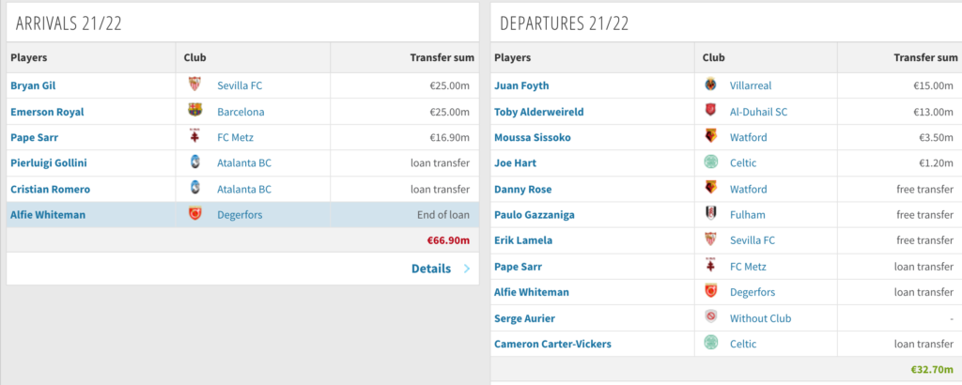This screenshot has height=385, width=962.
Task: Open the Celtic club link for Cameron Carter-Vickers
Action: click(x=743, y=344)
